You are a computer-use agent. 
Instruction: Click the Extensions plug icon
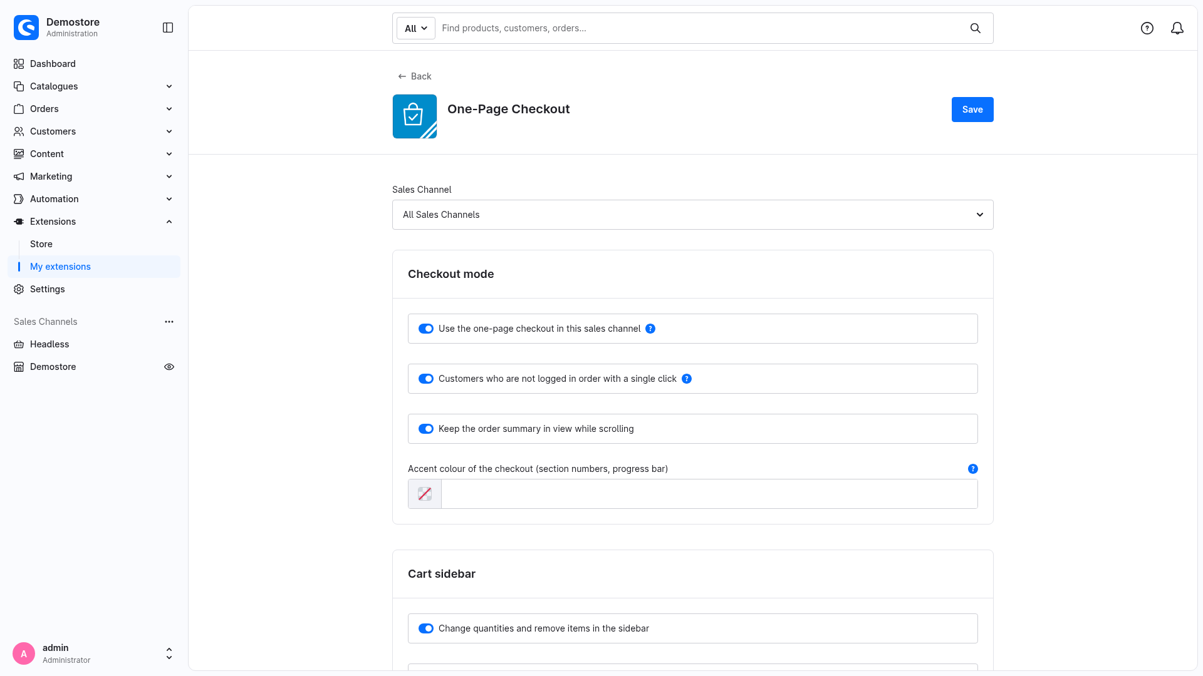(19, 222)
